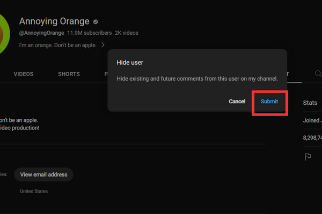Cancel the Hide user dialog

237,101
